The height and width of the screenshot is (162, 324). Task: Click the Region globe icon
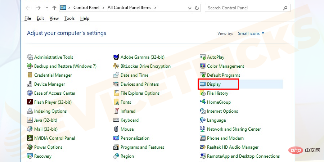(x=116, y=156)
